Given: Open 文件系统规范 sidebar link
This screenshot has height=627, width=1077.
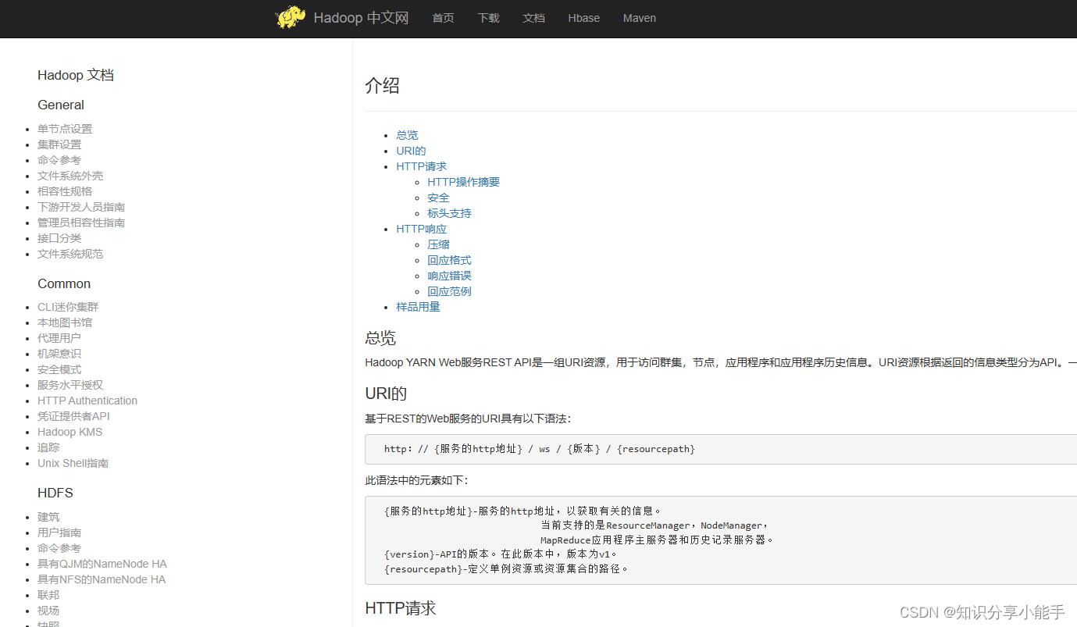Looking at the screenshot, I should coord(70,254).
